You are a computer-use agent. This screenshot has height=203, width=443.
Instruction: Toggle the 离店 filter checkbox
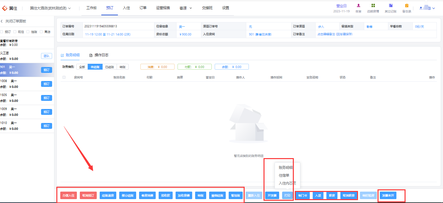42,32
